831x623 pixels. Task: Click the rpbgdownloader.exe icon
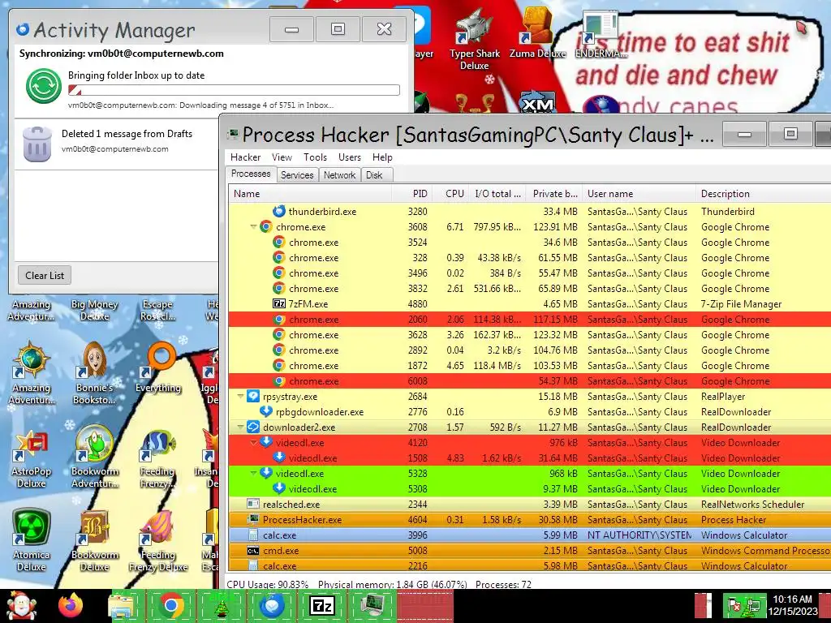266,411
